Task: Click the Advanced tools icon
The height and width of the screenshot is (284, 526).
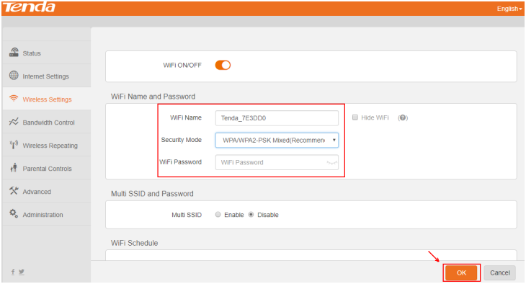Action: pos(14,191)
